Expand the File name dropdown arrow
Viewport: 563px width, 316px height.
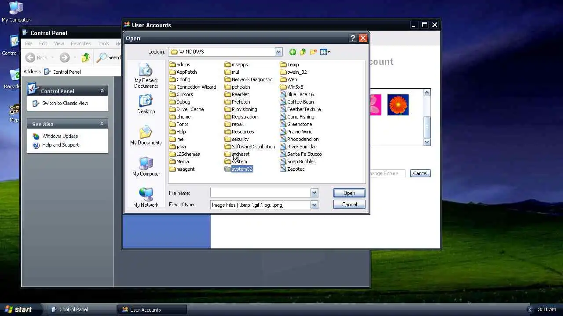314,193
